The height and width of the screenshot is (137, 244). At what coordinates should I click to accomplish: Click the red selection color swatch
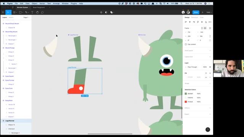coord(186,102)
